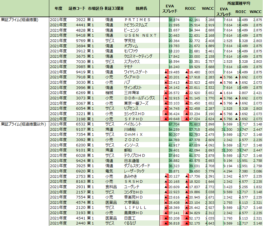Click the 年度 column header
This screenshot has height=226, width=263.
click(x=58, y=9)
